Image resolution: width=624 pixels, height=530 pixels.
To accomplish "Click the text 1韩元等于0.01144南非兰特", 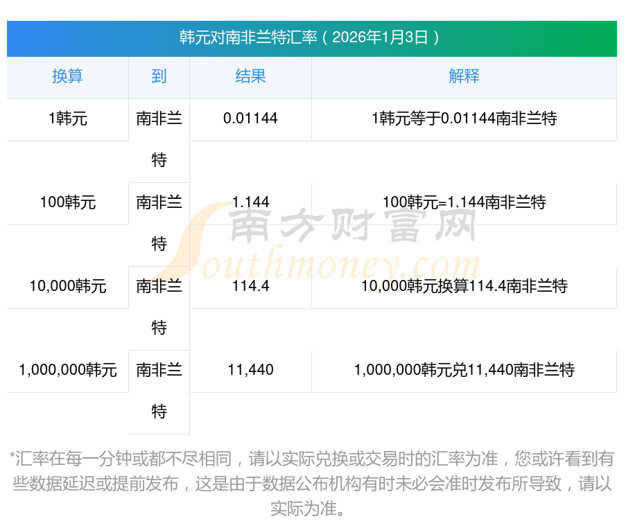I will pos(464,118).
